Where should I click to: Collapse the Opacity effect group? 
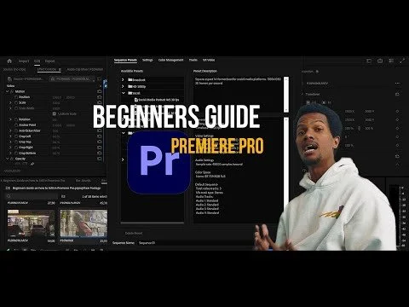pyautogui.click(x=8, y=159)
